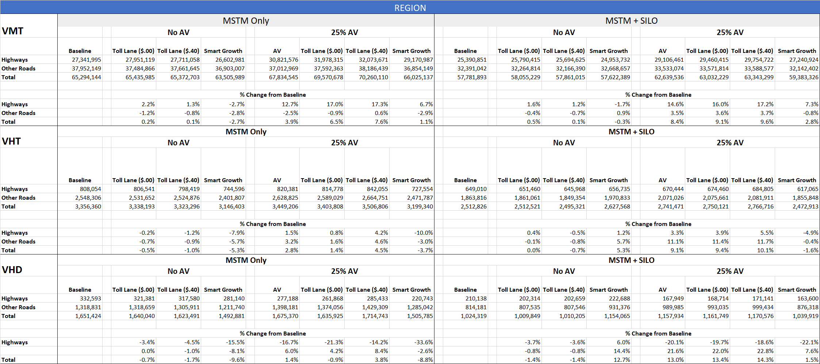Click the top MSTM Only heading in VMT section
Screen dimensions: 820x364
tap(246, 21)
